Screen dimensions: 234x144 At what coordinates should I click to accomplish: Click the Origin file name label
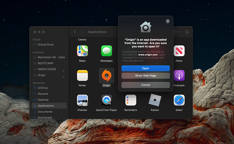tap(106, 86)
